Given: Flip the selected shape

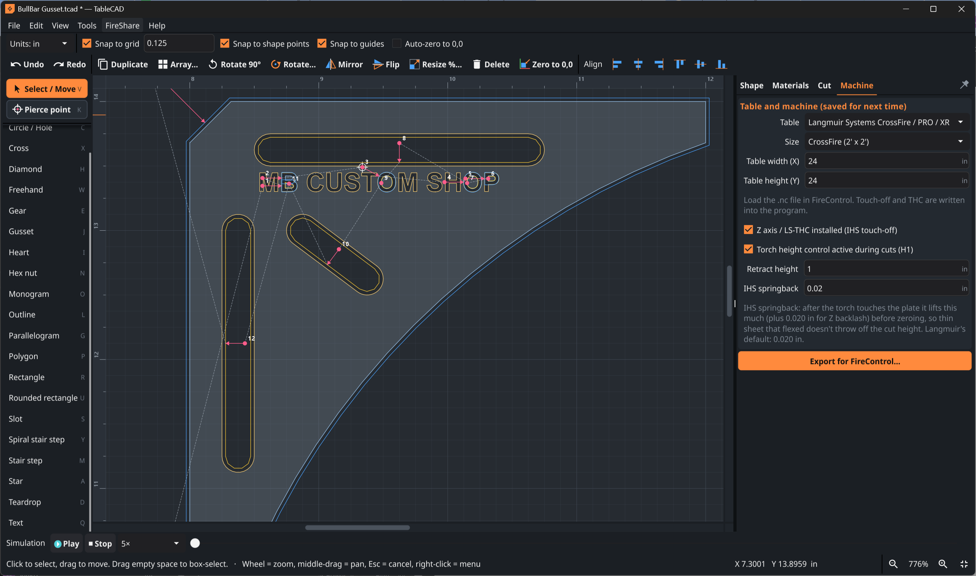Looking at the screenshot, I should click(x=386, y=64).
